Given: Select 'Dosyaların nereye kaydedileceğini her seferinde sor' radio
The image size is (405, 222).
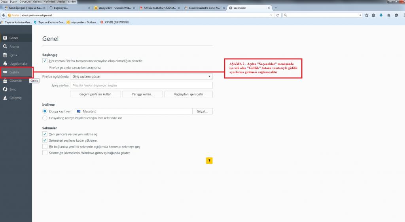Looking at the screenshot, I should tap(45, 118).
